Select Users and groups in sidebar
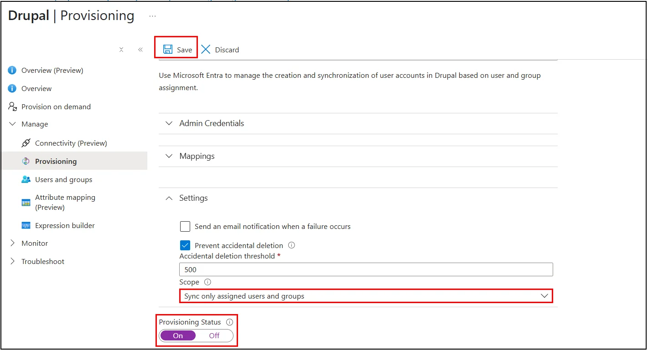Viewport: 648px width, 350px height. [x=64, y=179]
